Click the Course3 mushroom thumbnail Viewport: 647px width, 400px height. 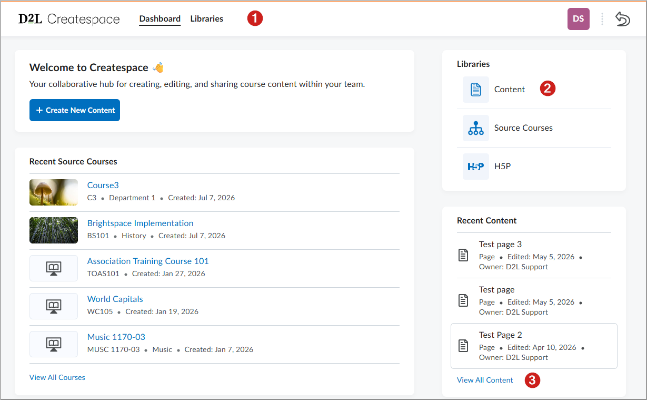[x=54, y=192]
